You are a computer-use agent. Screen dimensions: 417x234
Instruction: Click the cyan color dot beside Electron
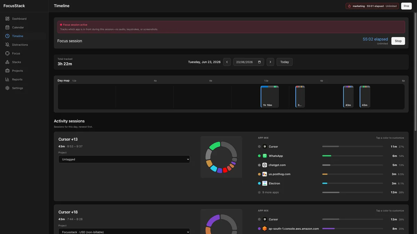(259, 183)
